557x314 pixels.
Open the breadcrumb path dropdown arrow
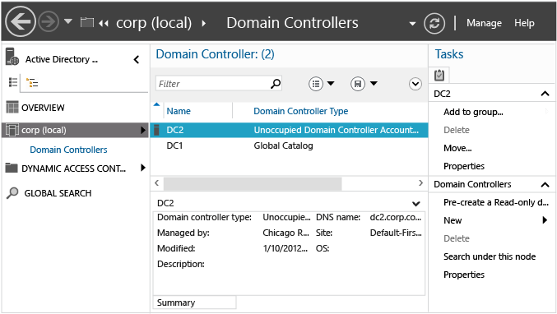coord(412,24)
